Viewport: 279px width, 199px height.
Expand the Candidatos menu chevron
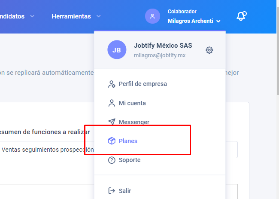click(x=32, y=16)
